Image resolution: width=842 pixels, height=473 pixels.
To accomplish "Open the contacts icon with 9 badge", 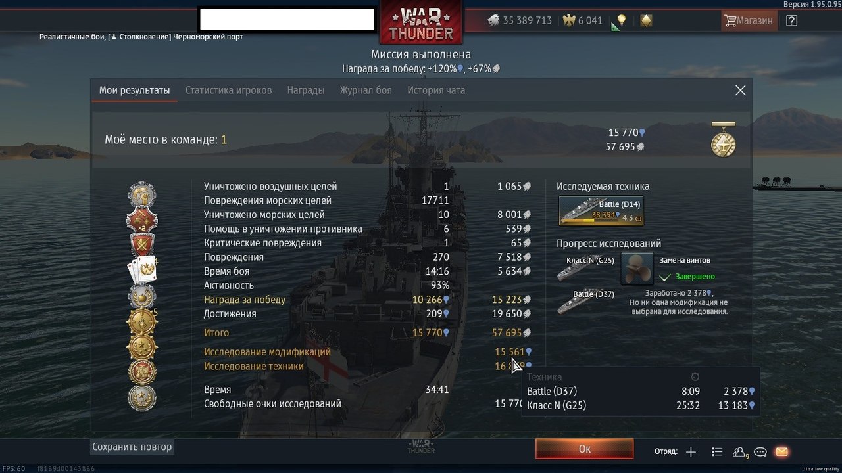I will coord(740,452).
